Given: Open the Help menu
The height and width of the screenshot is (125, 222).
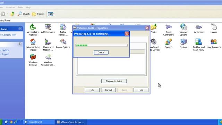Looking at the screenshot, I should click(x=28, y=7).
